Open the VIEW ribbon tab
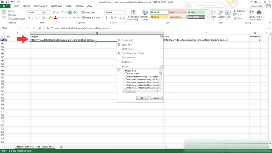272x153 pixels. click(x=89, y=6)
